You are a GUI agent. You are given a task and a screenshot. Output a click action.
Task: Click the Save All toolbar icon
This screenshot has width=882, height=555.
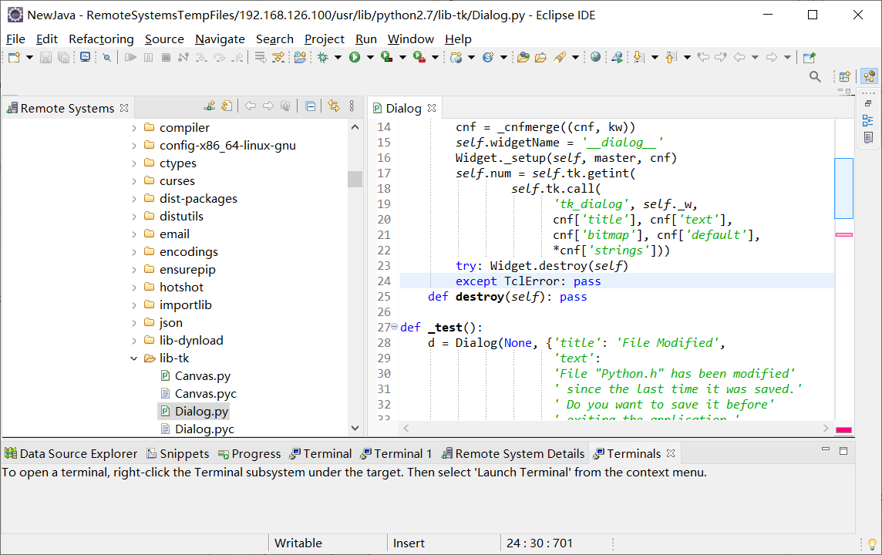pyautogui.click(x=63, y=57)
